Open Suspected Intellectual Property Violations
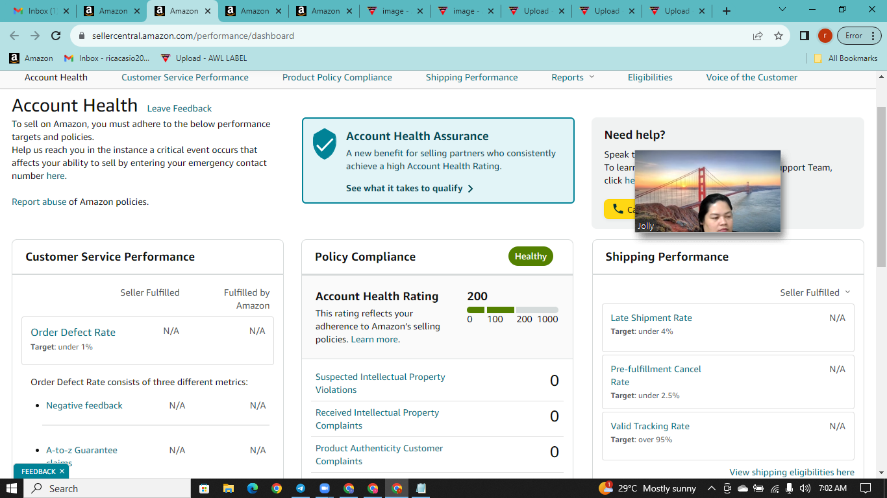 (x=381, y=383)
